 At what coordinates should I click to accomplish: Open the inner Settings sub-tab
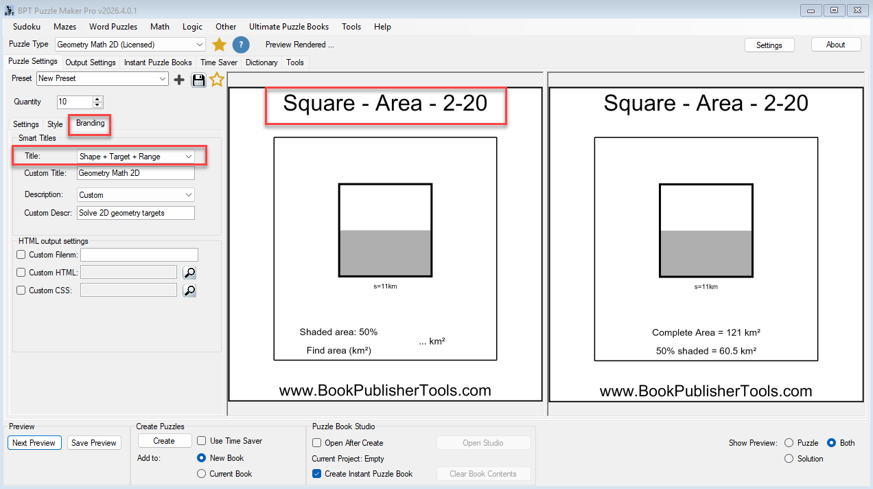[26, 124]
